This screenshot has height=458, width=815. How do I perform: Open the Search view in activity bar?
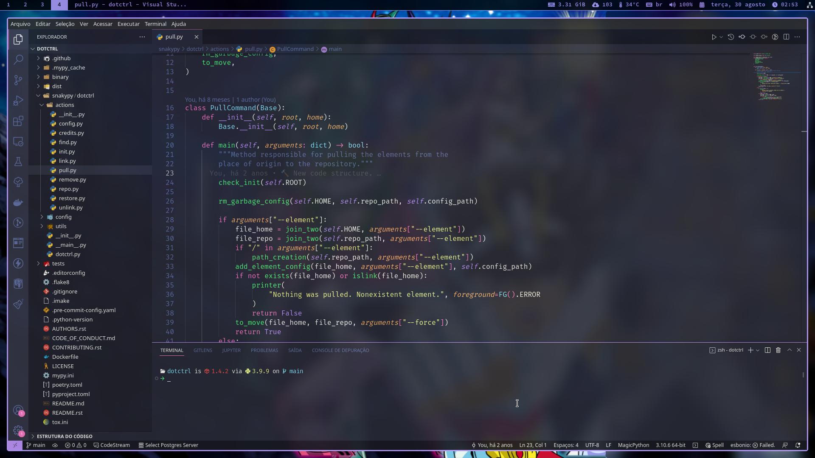[x=18, y=59]
